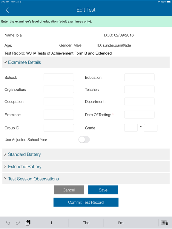Screen dimensions: 172x229
Task: Choose keyboard suggestion "I'm"
Action: (x=121, y=223)
